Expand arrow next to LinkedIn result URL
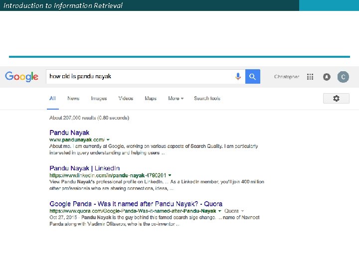 tap(170, 175)
